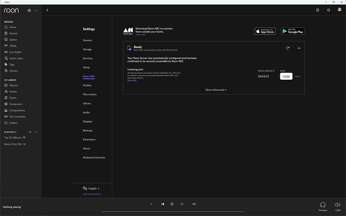Open search magnifier icon
Viewport: 346px width, 216px height.
[328, 10]
